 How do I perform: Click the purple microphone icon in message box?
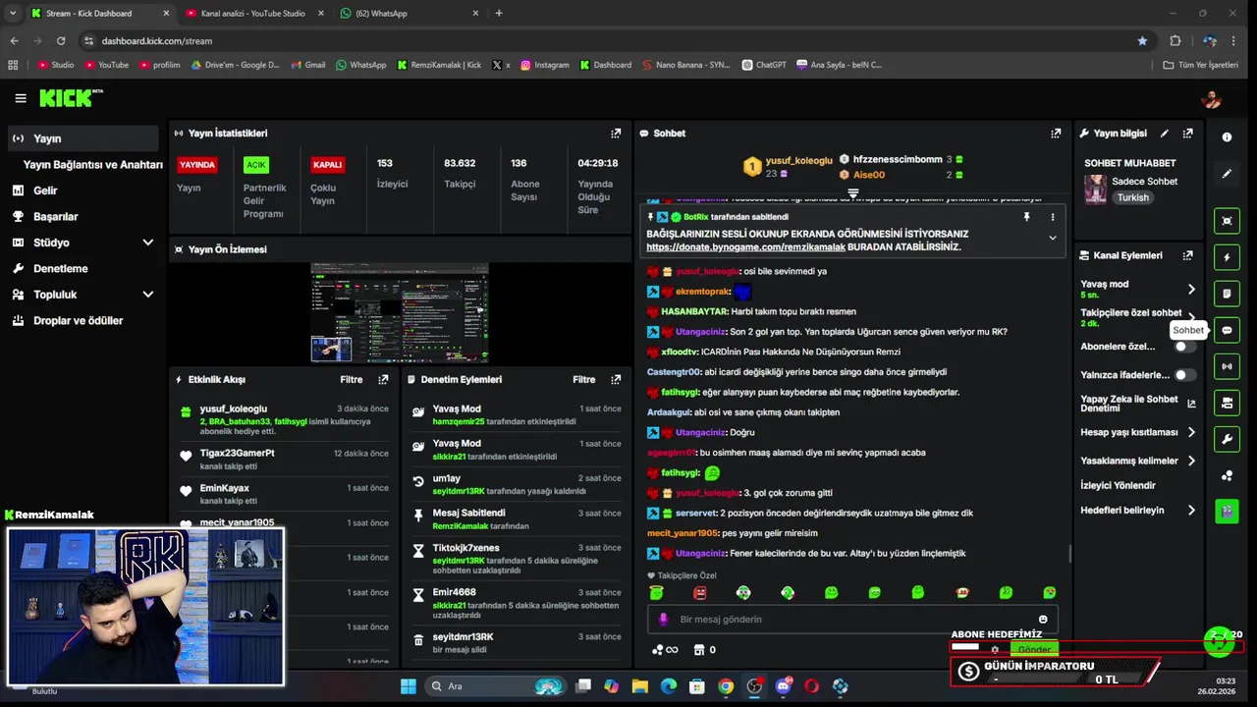point(663,620)
